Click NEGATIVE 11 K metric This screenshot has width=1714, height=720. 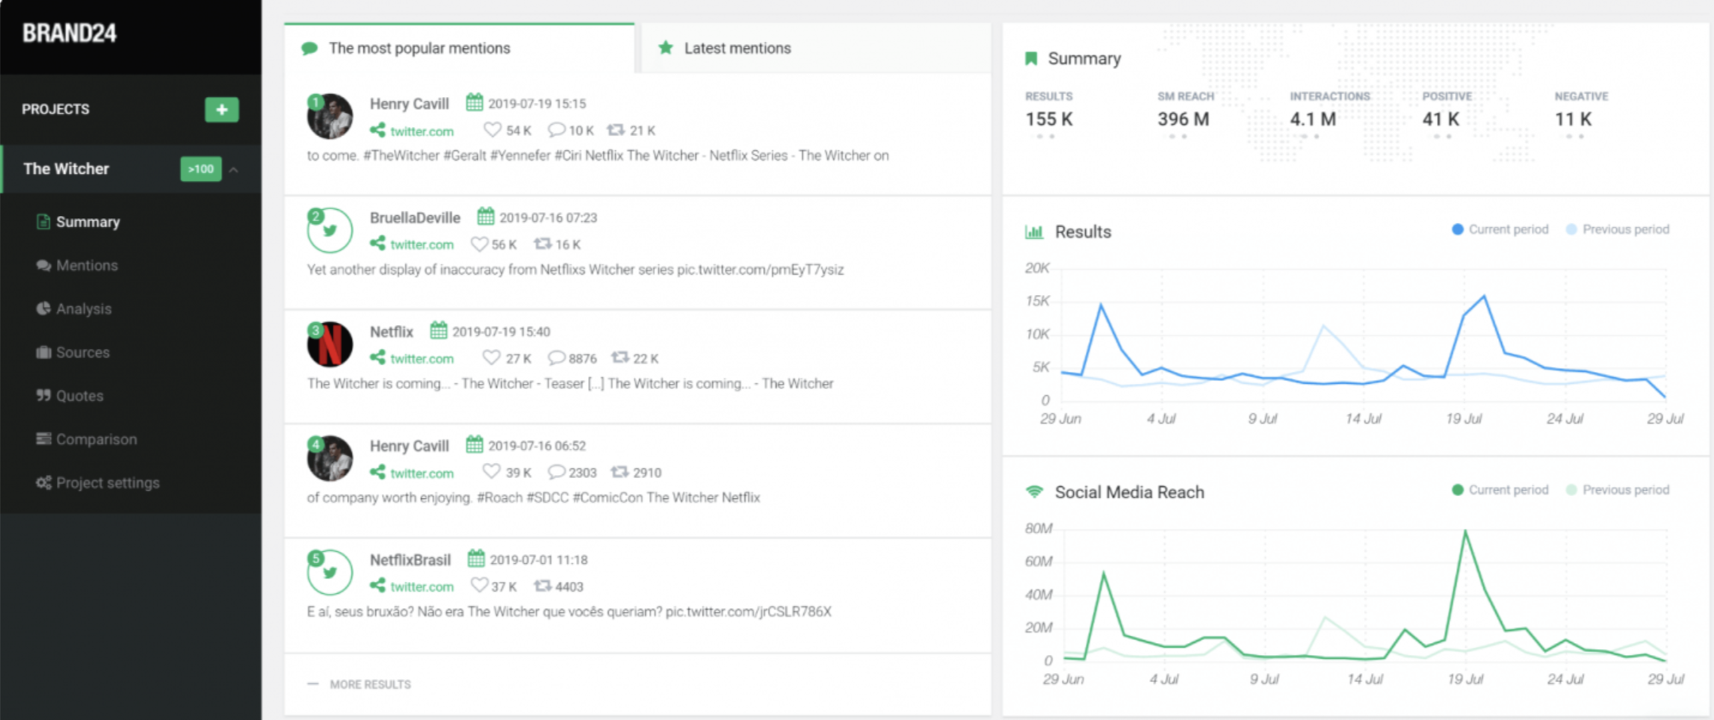tap(1581, 111)
